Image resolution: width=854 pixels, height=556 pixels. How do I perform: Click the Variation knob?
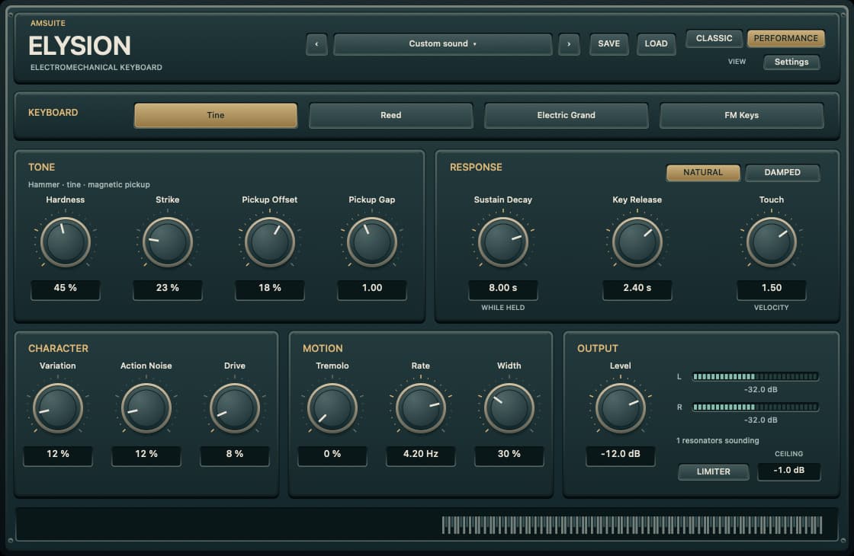[x=58, y=408]
